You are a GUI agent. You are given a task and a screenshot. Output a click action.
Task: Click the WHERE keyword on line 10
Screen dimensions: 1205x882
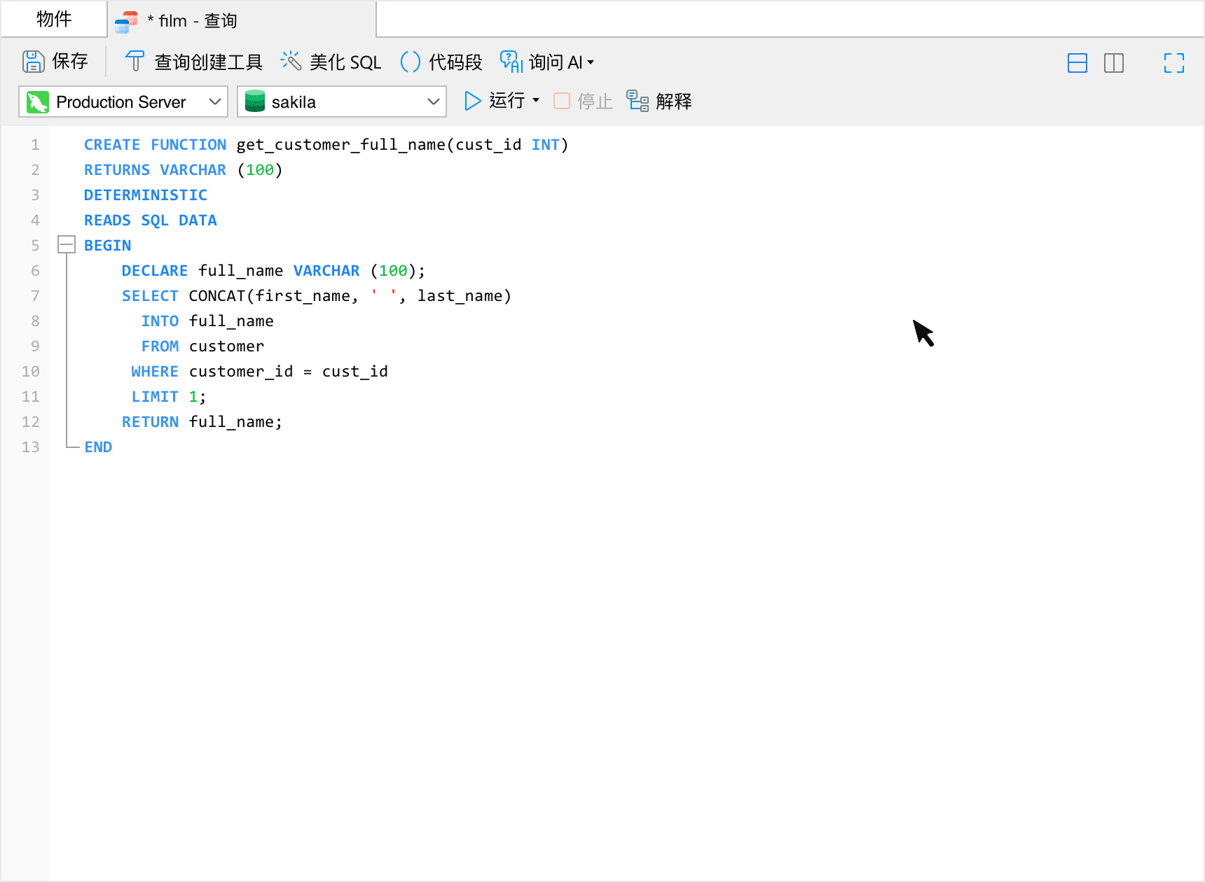(x=155, y=372)
